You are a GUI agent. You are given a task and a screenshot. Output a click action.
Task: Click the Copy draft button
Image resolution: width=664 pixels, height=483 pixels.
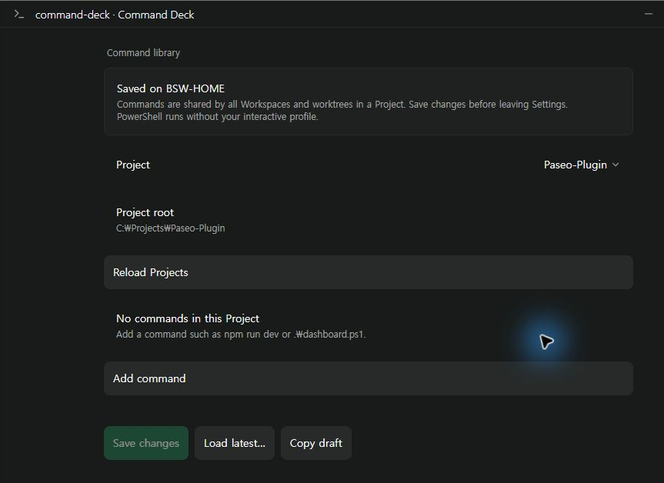point(316,443)
